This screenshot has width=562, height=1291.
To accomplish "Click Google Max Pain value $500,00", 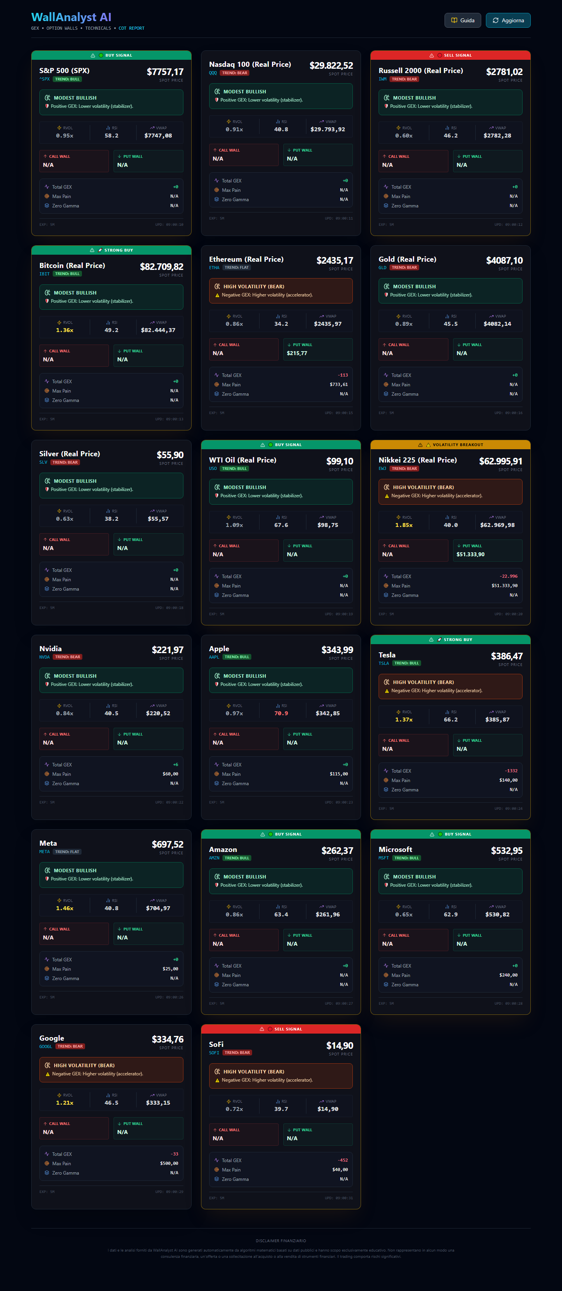I will (169, 1163).
